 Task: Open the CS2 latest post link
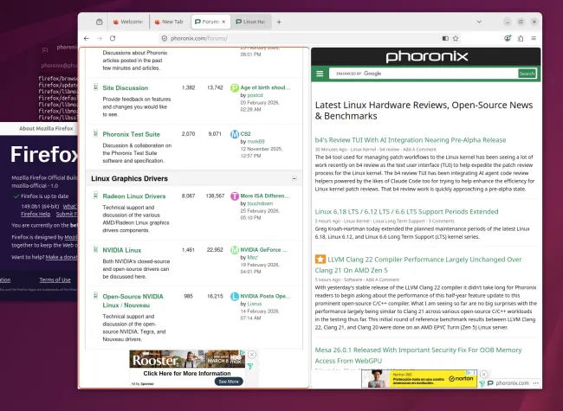click(246, 134)
